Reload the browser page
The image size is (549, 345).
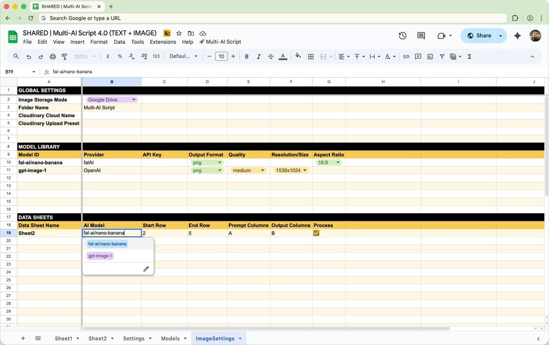tap(31, 18)
